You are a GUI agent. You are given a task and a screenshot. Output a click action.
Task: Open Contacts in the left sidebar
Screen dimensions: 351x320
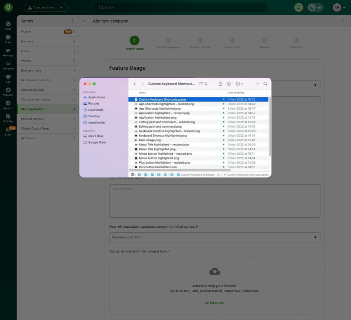pos(8,92)
